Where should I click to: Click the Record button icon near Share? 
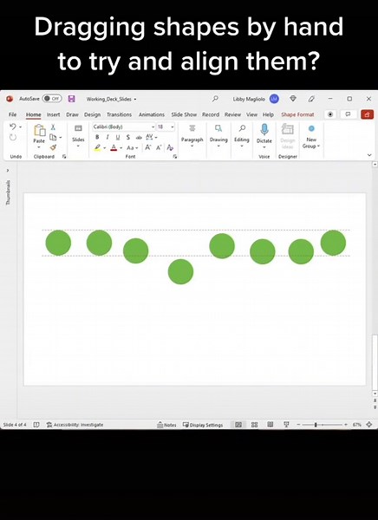(330, 114)
